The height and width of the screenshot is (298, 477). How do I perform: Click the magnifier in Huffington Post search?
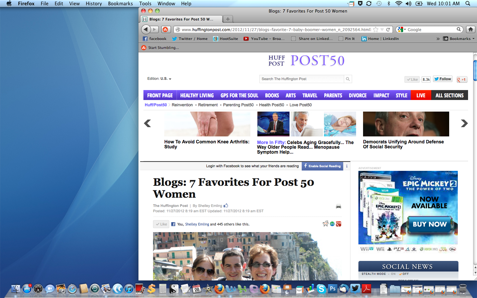[x=347, y=79]
